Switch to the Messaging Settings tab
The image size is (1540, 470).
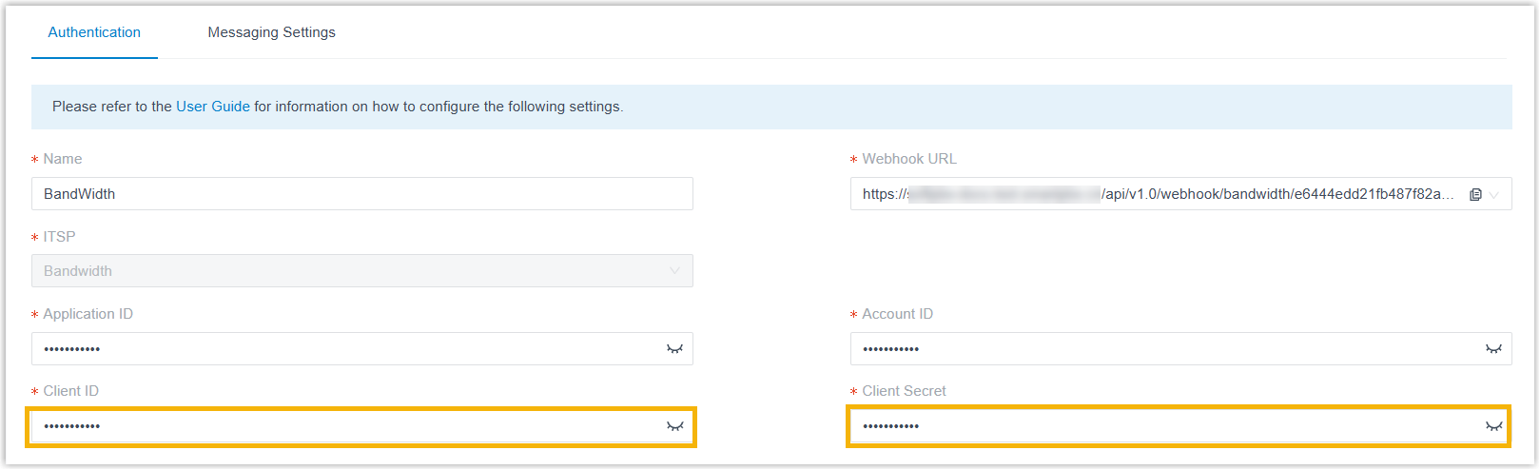(x=271, y=32)
